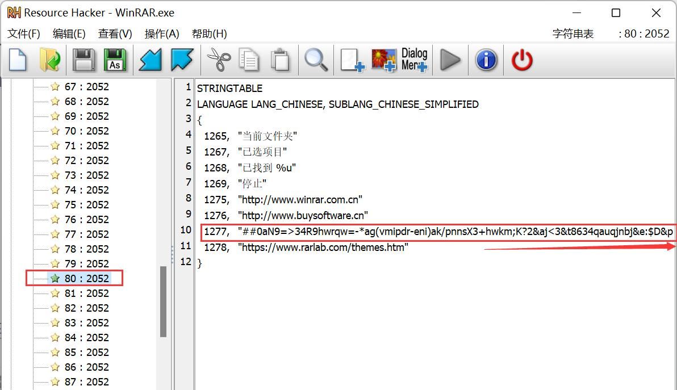This screenshot has width=677, height=390.
Task: Open the 编辑(E) menu
Action: click(x=69, y=33)
